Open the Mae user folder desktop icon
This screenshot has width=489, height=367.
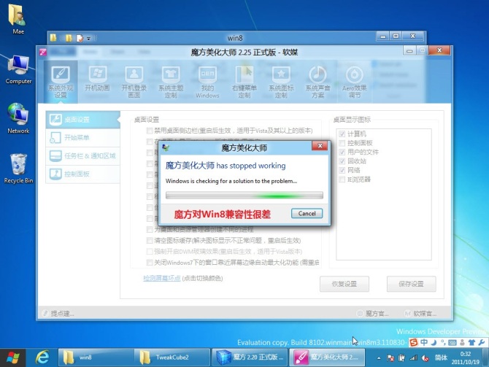point(18,19)
